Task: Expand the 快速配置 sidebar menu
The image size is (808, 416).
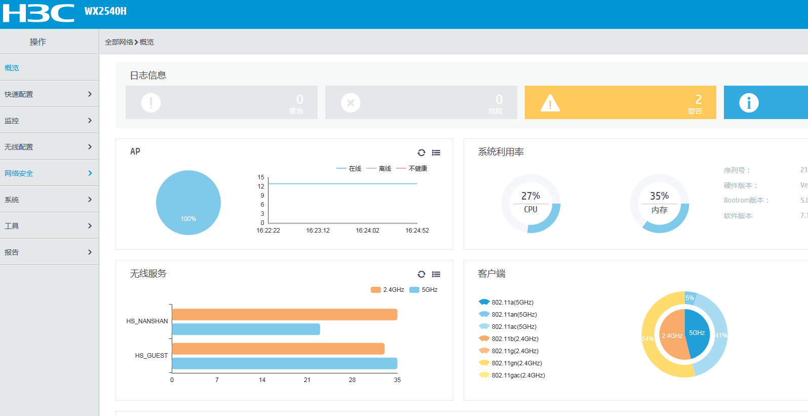Action: pos(49,94)
